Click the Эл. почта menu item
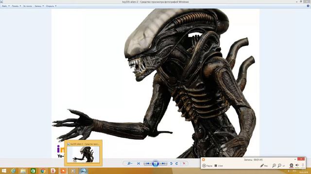Viewport: 311px width, 174px height. (27, 6)
